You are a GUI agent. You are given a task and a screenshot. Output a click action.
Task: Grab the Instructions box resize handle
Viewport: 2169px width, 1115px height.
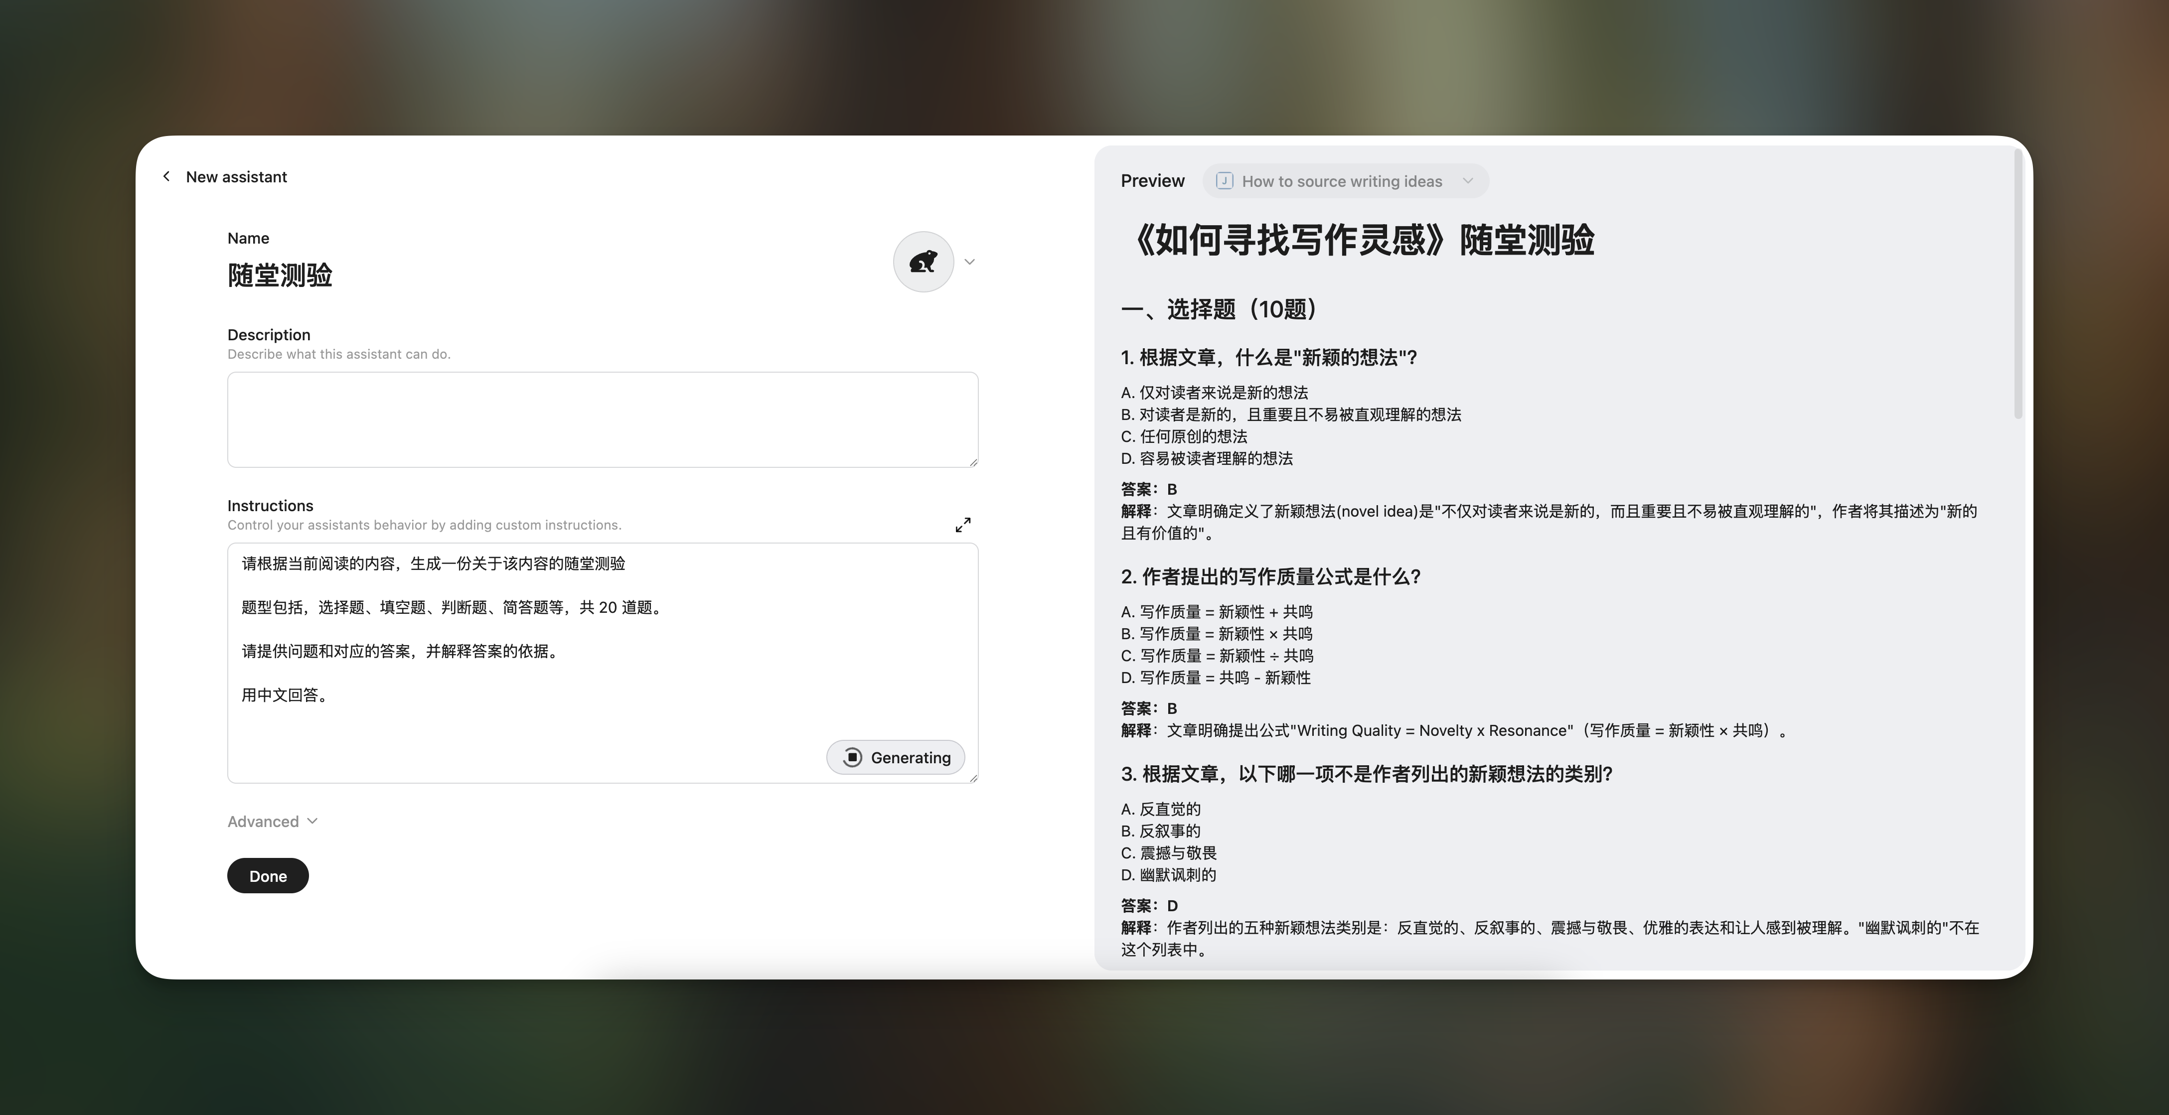973,778
